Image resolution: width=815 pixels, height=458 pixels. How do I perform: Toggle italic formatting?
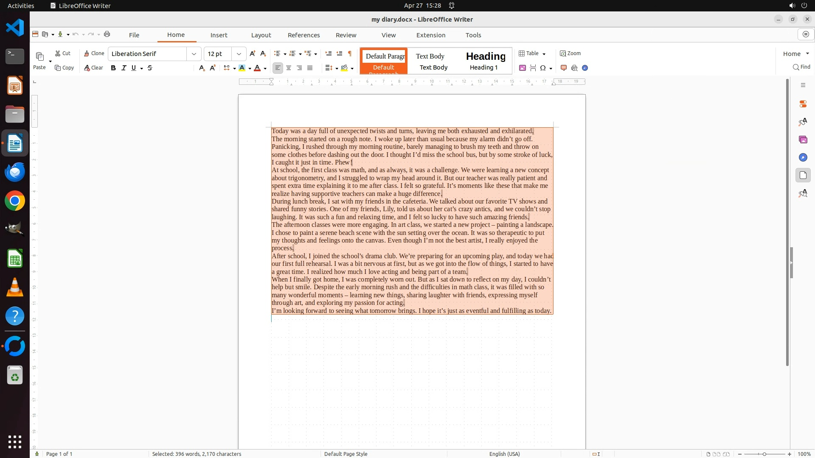click(124, 68)
